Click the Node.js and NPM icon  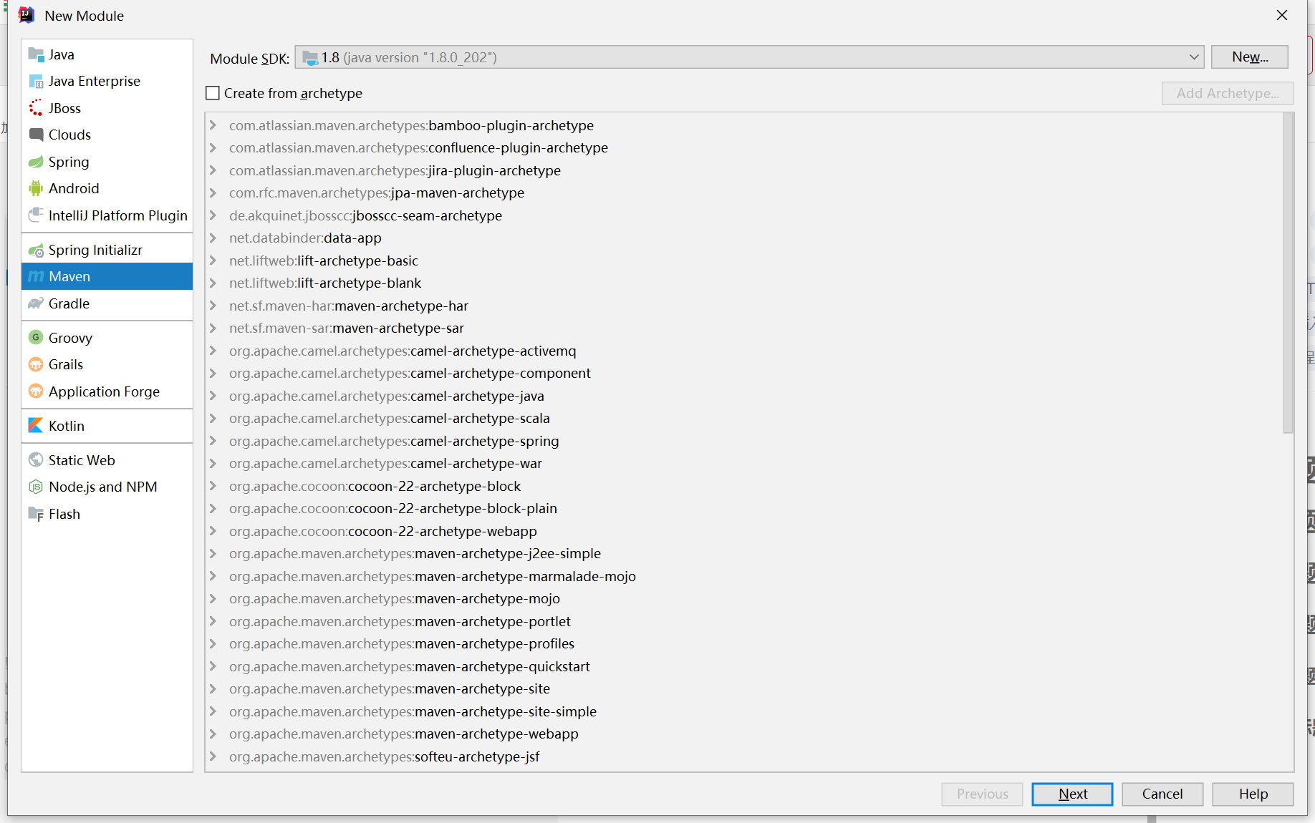pyautogui.click(x=36, y=487)
